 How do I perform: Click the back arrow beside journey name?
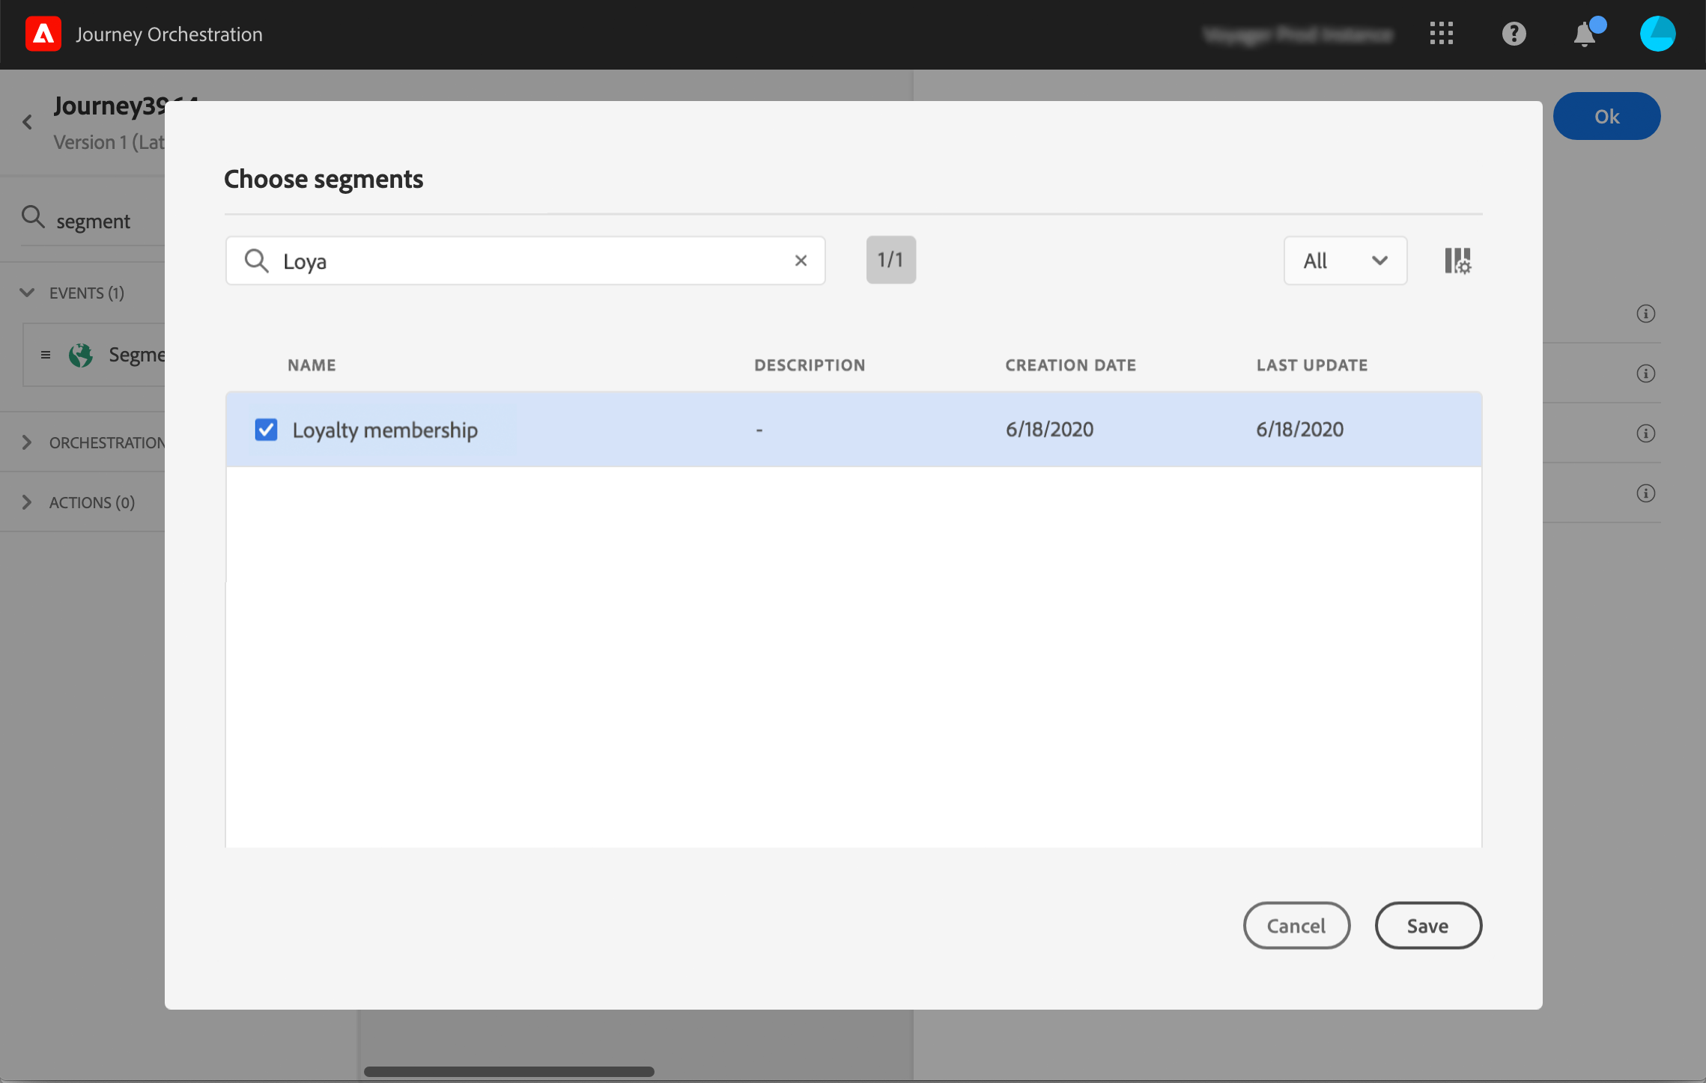point(28,122)
